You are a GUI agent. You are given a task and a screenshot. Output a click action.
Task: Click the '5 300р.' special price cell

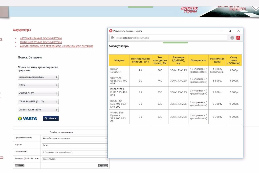(x=234, y=81)
